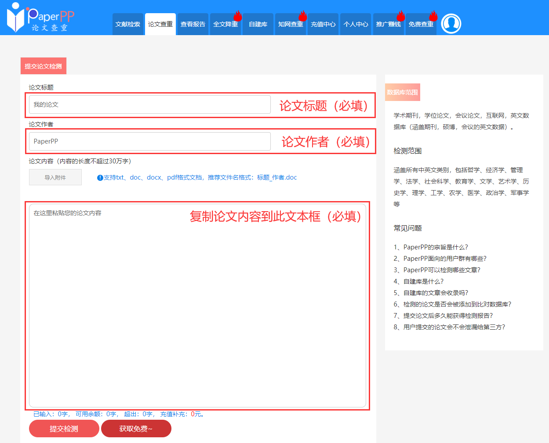This screenshot has width=549, height=443.
Task: Click the PaperPP logo
Action: click(40, 18)
